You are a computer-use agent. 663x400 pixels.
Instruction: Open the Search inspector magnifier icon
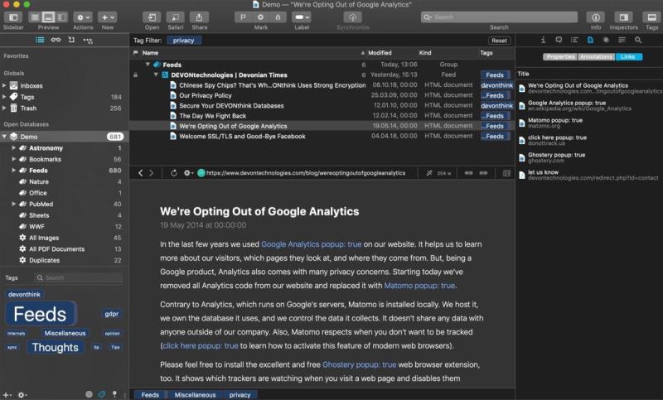coord(638,40)
